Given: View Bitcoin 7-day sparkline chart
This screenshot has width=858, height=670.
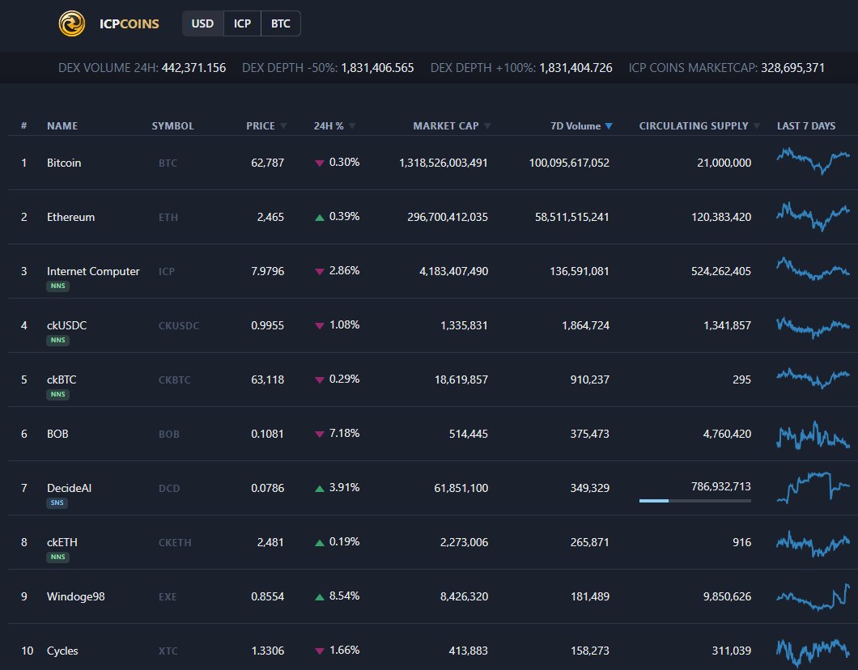Looking at the screenshot, I should [813, 160].
